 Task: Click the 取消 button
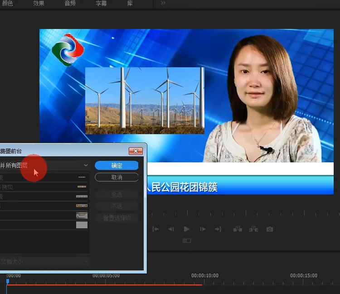[x=117, y=177]
